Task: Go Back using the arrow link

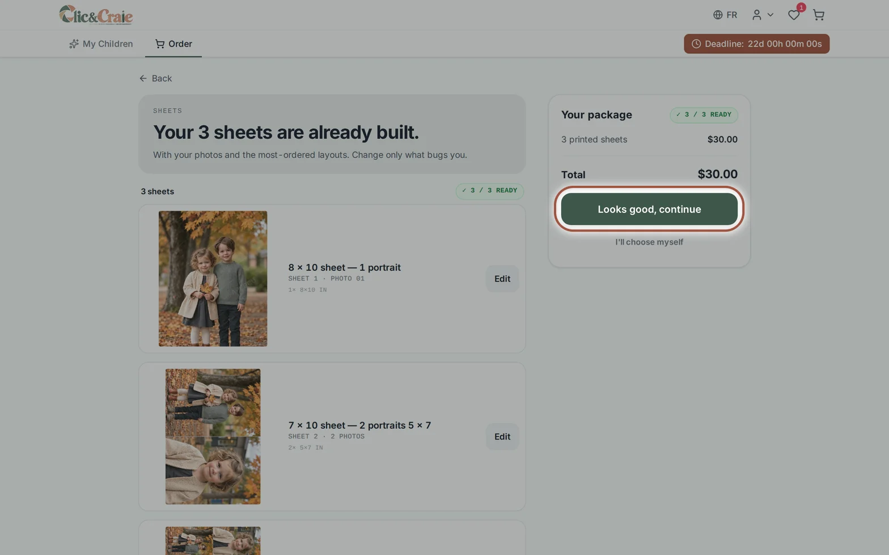Action: pyautogui.click(x=155, y=78)
